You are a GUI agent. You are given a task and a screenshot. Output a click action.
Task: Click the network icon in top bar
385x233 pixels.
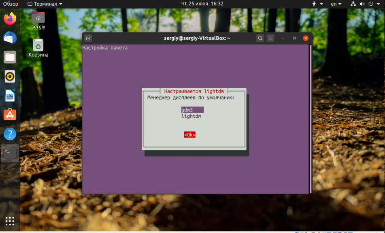pos(353,4)
